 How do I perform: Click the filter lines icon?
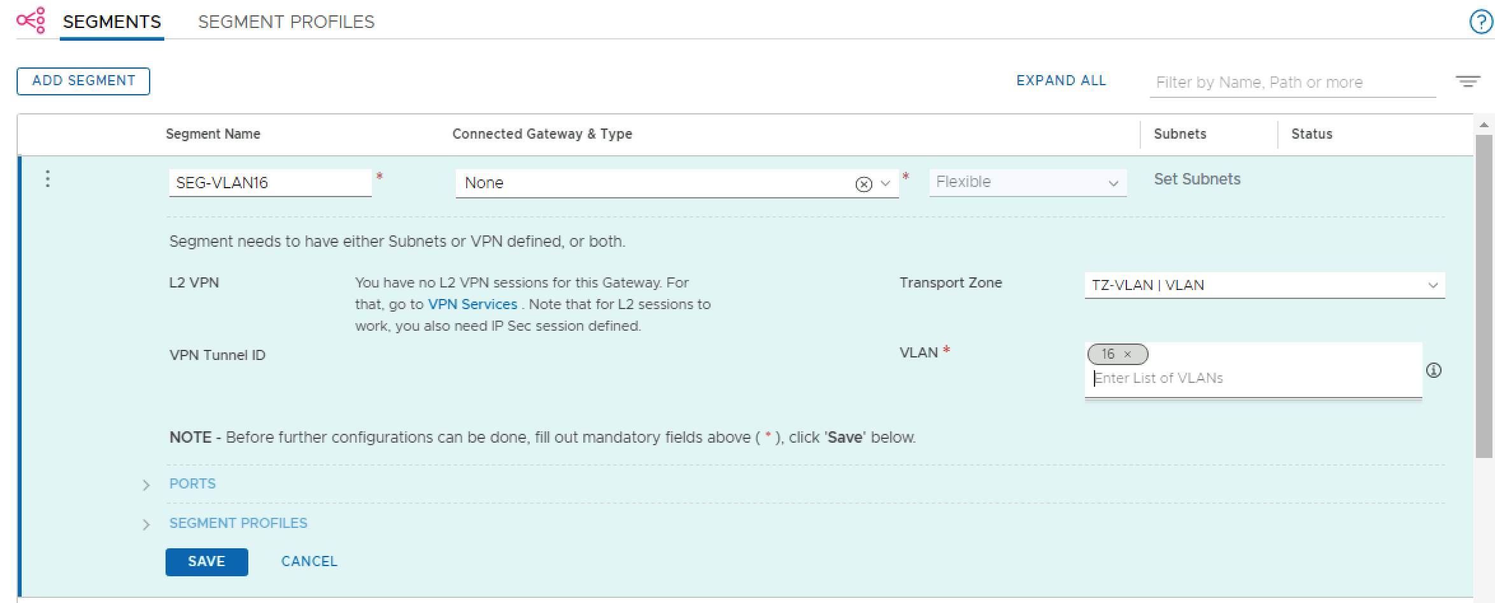[1467, 81]
